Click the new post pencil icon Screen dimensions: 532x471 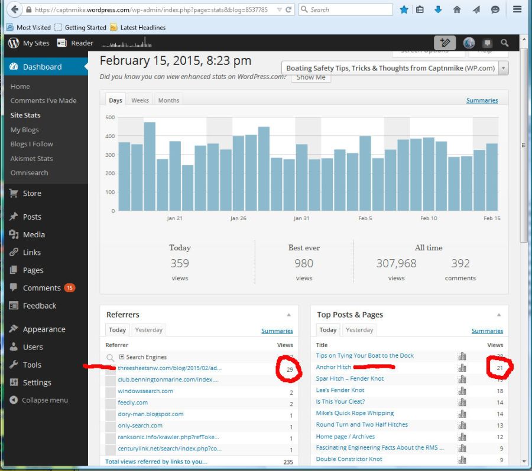pyautogui.click(x=445, y=42)
